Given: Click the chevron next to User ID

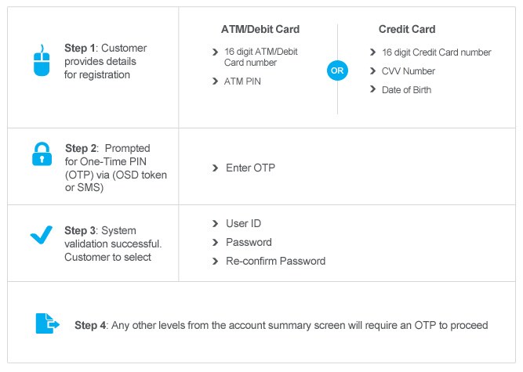Looking at the screenshot, I should tap(215, 224).
